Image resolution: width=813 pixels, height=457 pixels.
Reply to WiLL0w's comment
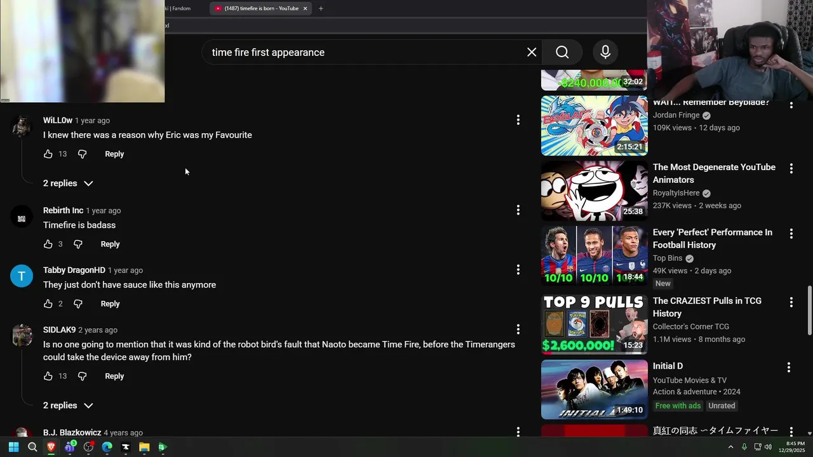click(x=114, y=154)
